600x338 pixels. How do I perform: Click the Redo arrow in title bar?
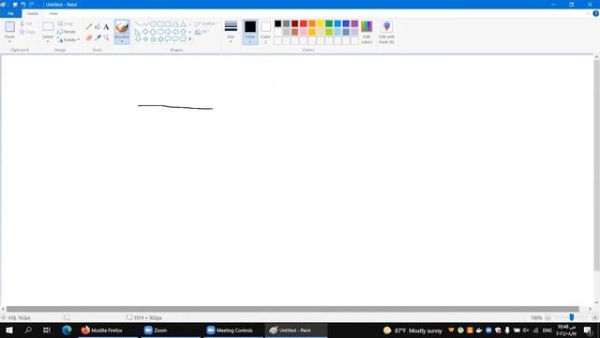tap(32, 5)
